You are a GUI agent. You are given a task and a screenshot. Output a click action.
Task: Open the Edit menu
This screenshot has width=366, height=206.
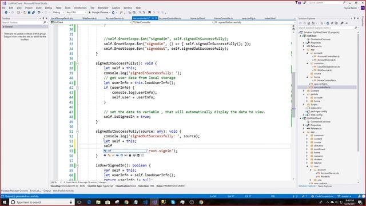point(11,7)
